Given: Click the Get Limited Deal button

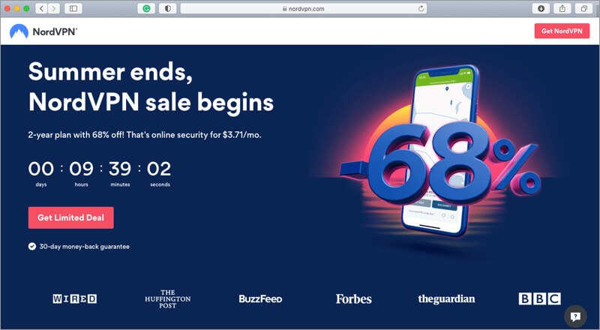Looking at the screenshot, I should point(70,217).
